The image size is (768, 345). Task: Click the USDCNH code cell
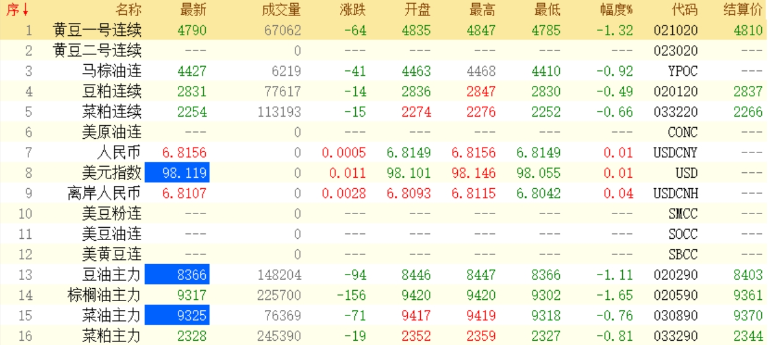pos(675,193)
